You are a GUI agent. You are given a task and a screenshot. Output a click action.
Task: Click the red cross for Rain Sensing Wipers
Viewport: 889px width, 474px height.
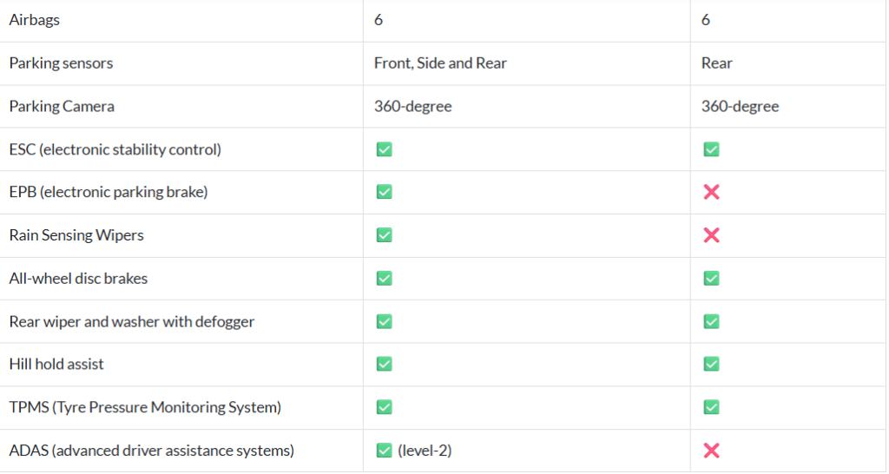711,235
